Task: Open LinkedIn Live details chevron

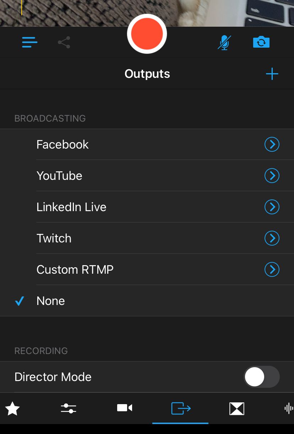Action: tap(272, 207)
